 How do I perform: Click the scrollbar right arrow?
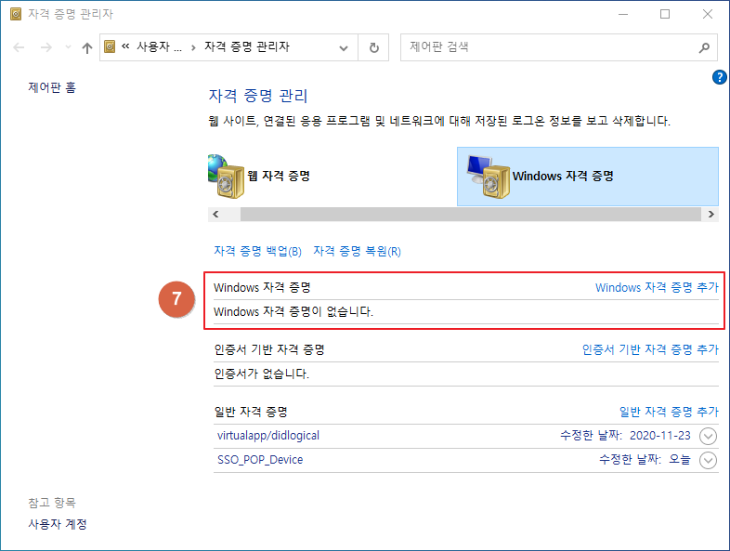pos(710,215)
